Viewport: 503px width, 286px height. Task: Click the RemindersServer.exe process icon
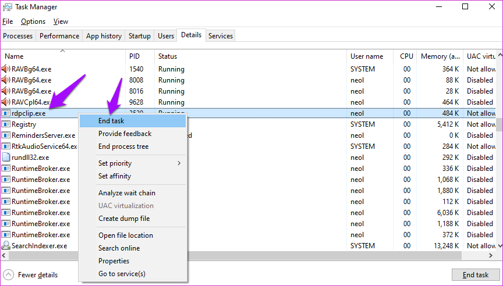point(6,135)
